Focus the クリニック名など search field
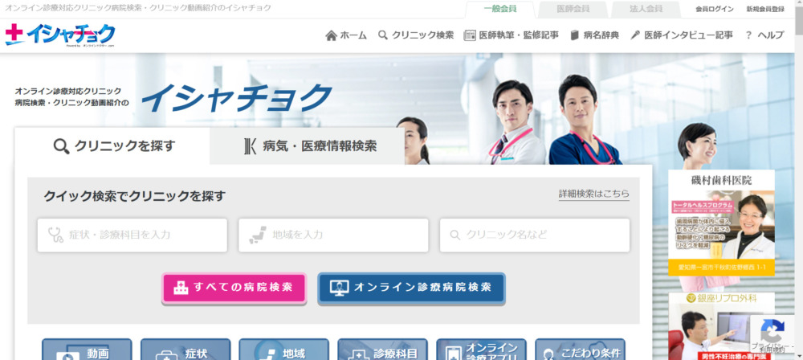The height and width of the screenshot is (360, 803). coord(535,235)
